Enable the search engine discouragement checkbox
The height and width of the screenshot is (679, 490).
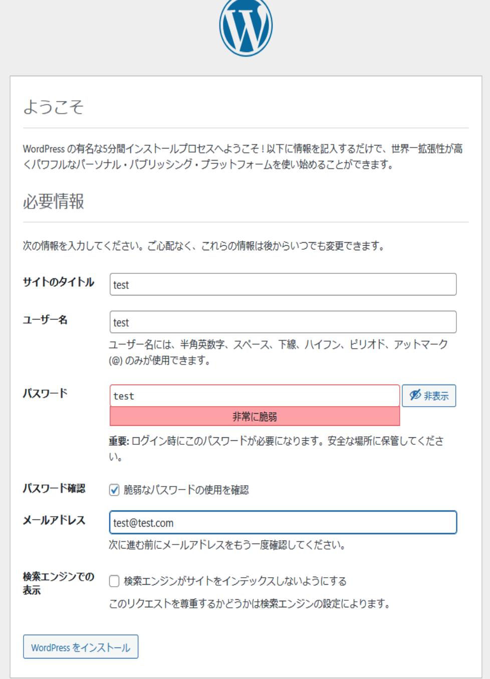pyautogui.click(x=115, y=581)
